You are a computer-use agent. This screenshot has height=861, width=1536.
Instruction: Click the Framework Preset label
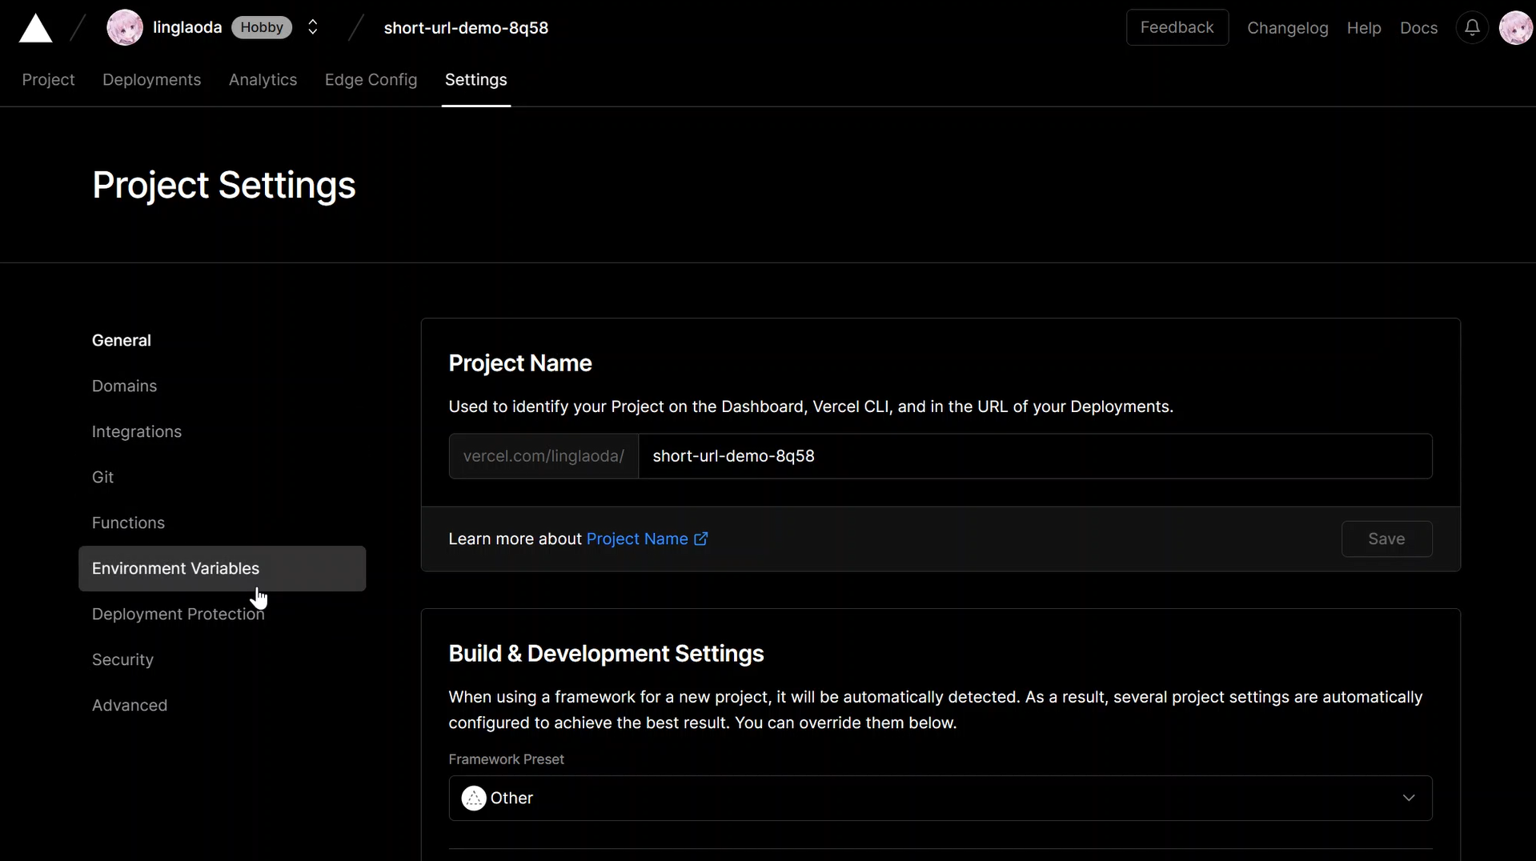pyautogui.click(x=506, y=759)
